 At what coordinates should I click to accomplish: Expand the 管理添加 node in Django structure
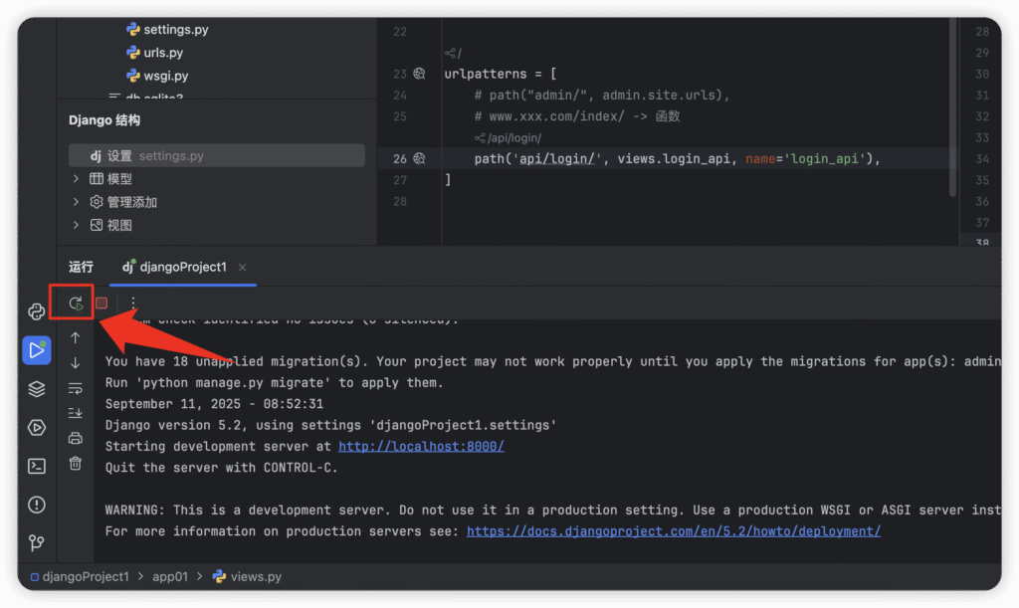tap(77, 202)
